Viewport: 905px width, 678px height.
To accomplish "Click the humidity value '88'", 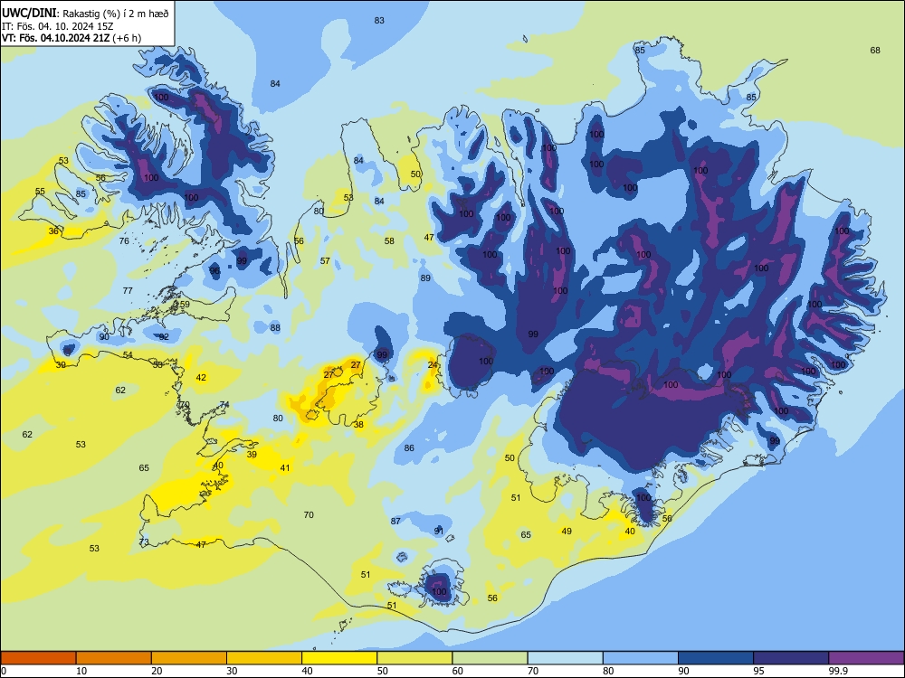I will (275, 327).
